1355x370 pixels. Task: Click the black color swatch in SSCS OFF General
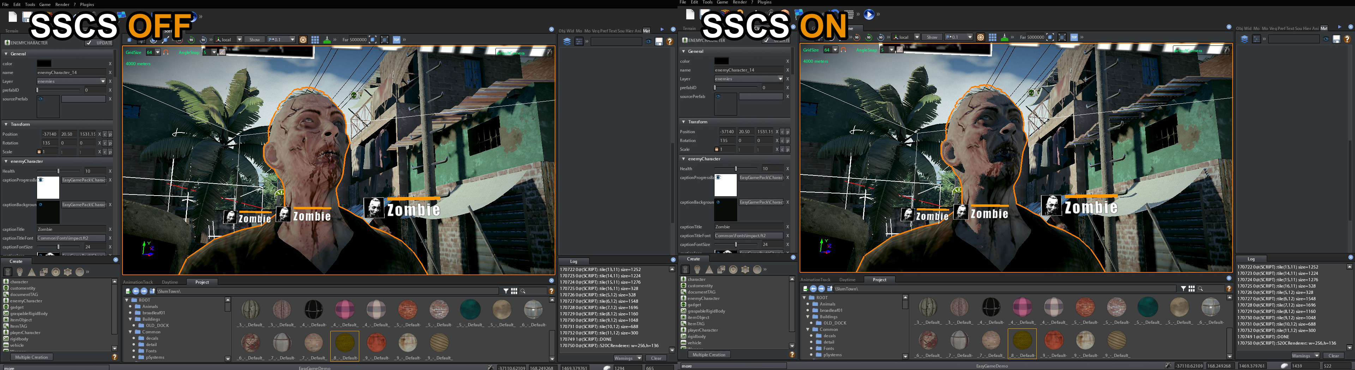44,63
